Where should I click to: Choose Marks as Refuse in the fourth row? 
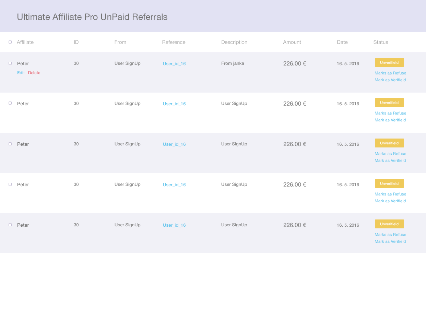point(390,194)
